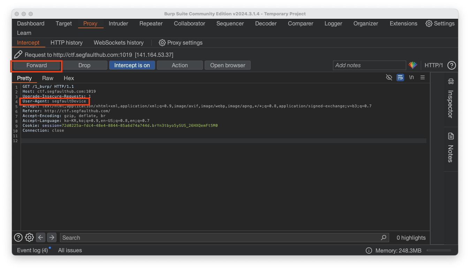Open the Sequencer tab

pos(230,24)
